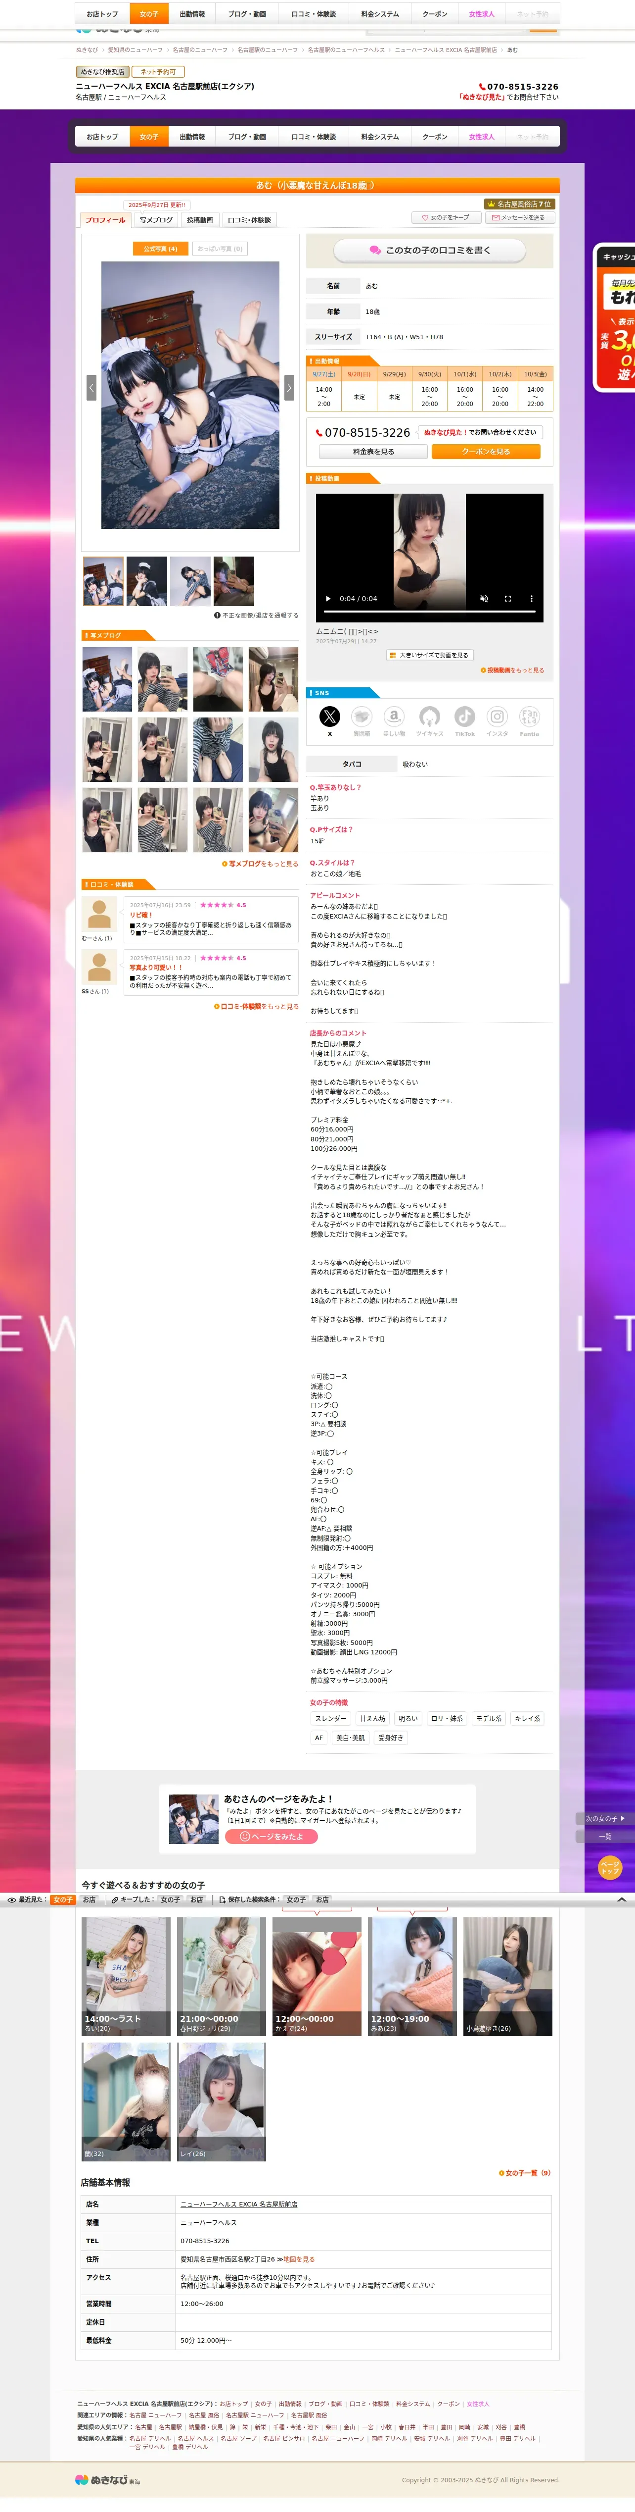Viewport: 635px width, 2512px height.
Task: Play the posted video
Action: click(328, 599)
